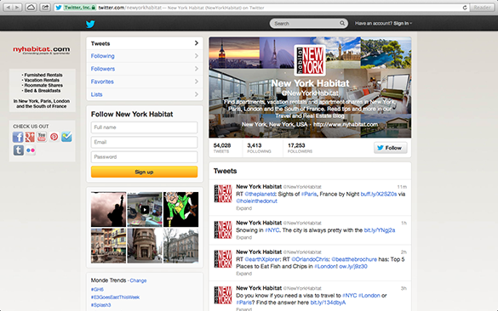View the 54,028 tweets count
This screenshot has height=311, width=498.
(222, 148)
